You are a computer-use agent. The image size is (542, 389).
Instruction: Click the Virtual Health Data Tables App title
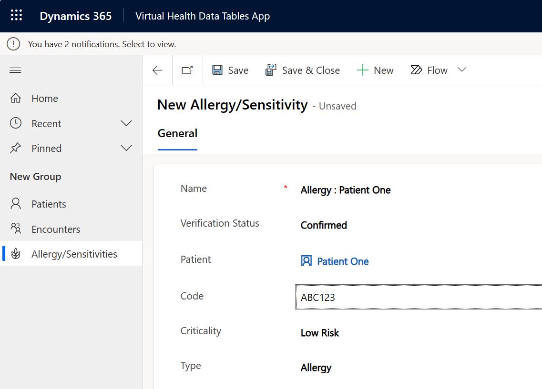[203, 16]
